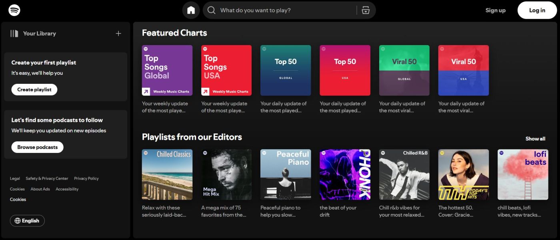This screenshot has width=560, height=240.
Task: Click the standalone white Cookies link
Action: point(18,199)
